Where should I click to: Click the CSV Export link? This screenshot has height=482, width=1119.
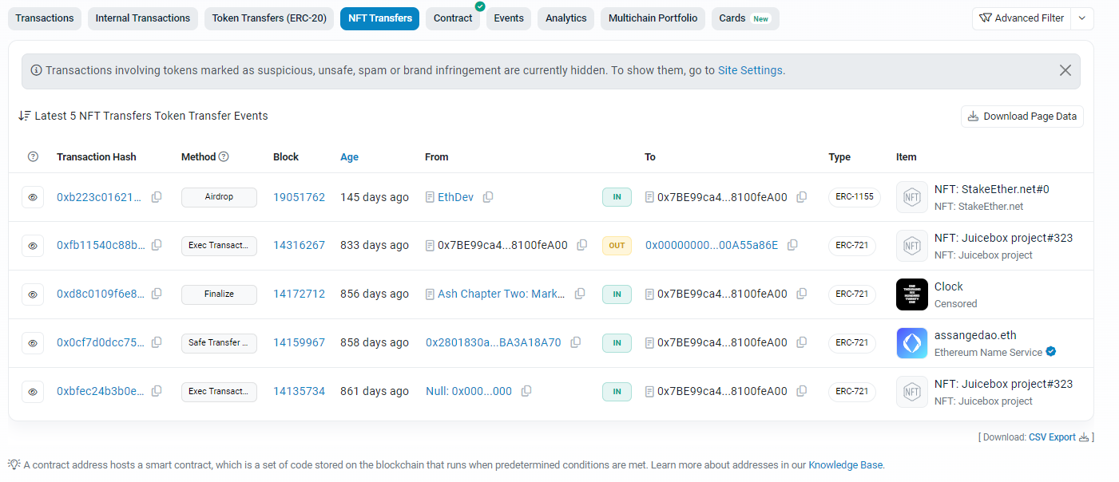[x=1052, y=437]
